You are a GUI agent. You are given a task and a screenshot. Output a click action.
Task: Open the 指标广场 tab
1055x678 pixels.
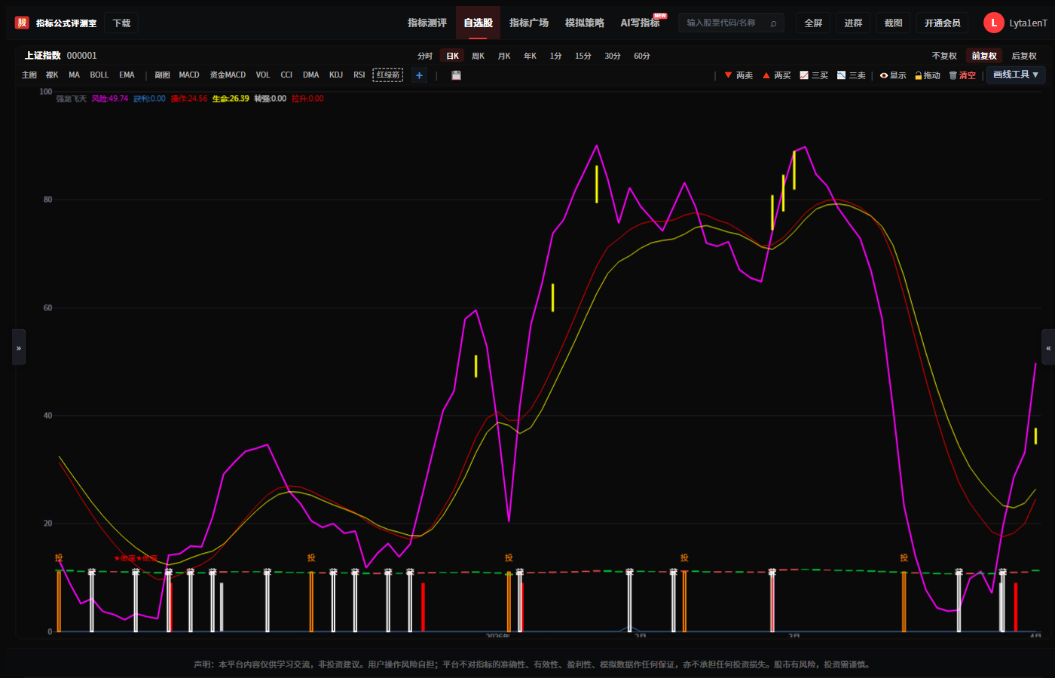[x=529, y=23]
